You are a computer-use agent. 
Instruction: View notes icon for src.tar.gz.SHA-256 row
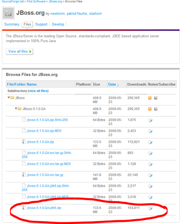tap(150, 154)
